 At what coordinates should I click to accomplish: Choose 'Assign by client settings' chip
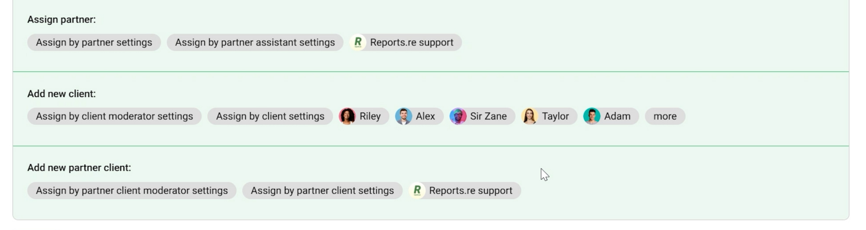tap(270, 116)
